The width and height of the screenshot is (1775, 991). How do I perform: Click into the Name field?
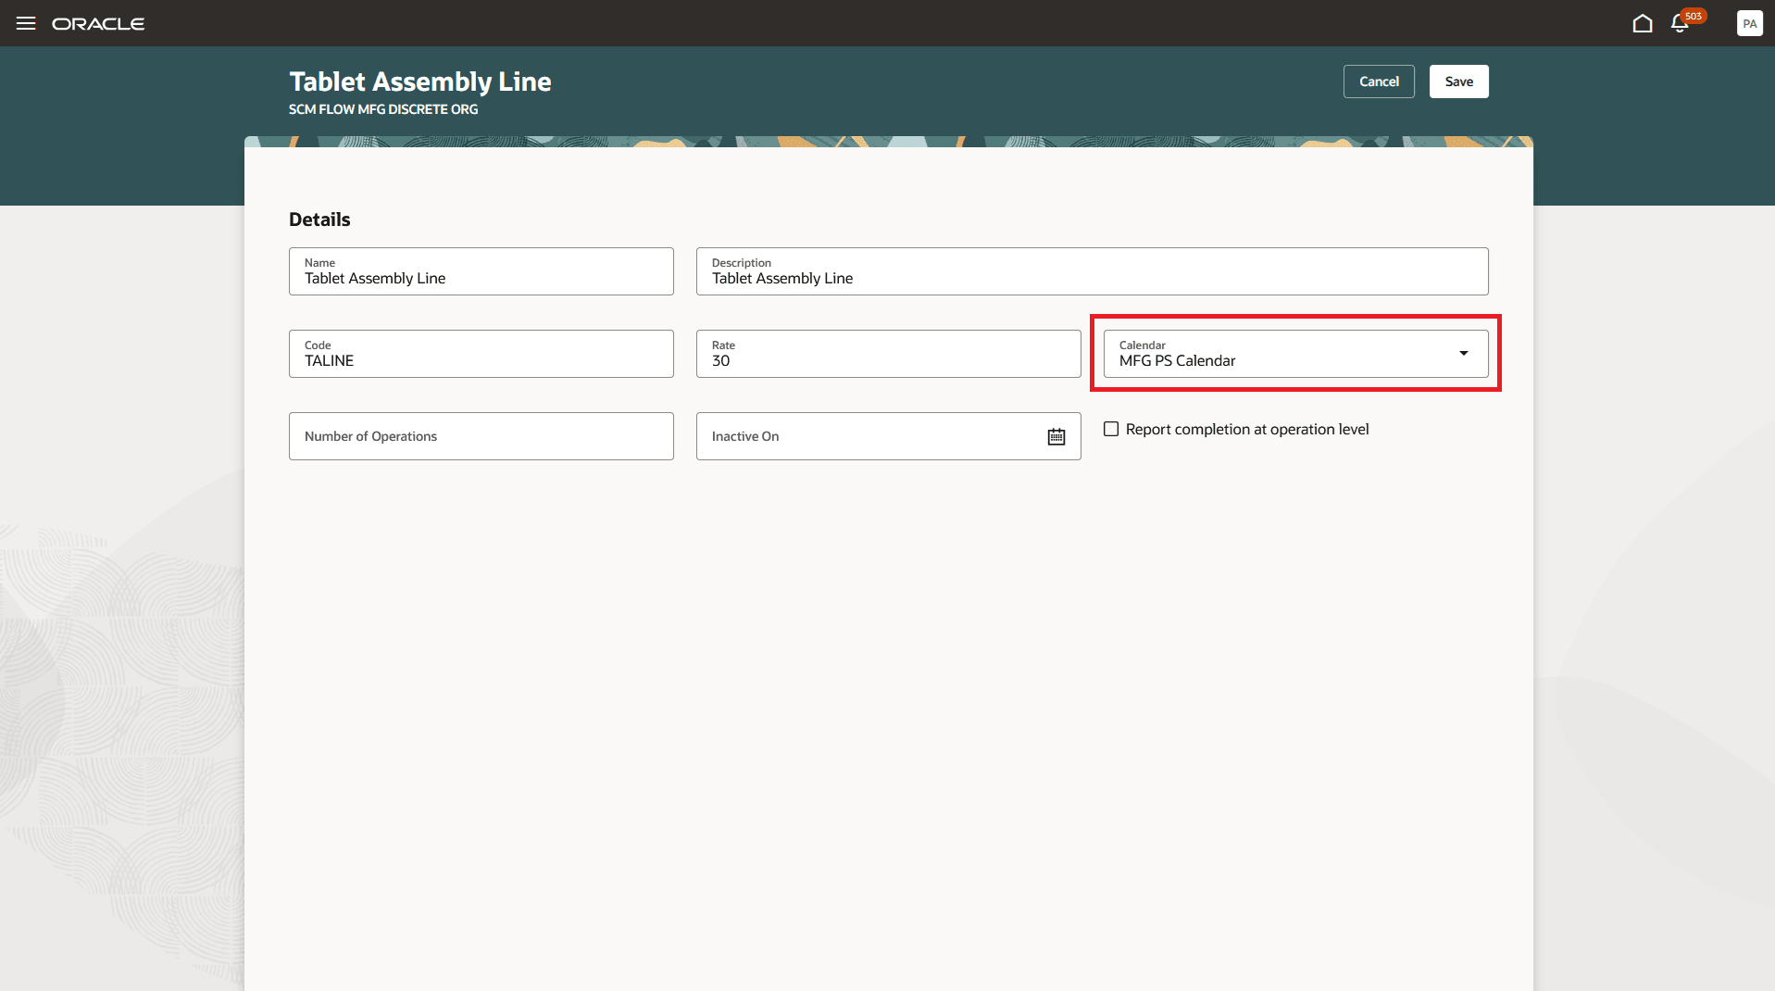coord(481,278)
